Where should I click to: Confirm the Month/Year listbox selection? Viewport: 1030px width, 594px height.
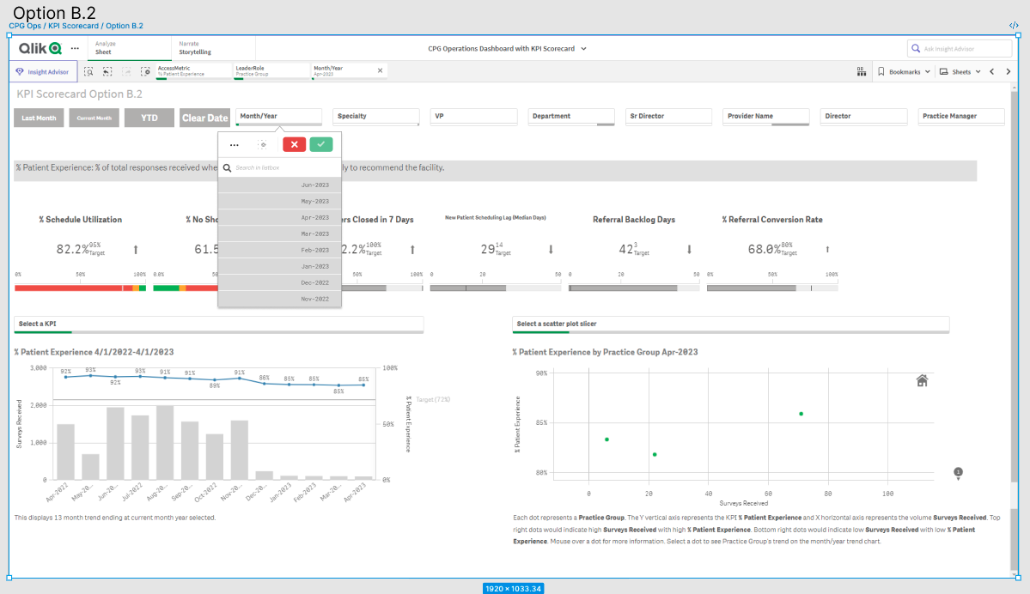(x=321, y=144)
